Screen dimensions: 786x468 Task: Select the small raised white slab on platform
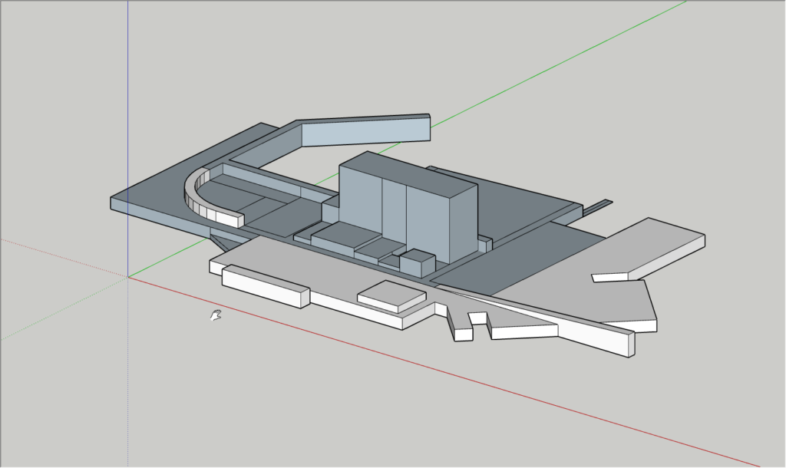[x=391, y=294]
